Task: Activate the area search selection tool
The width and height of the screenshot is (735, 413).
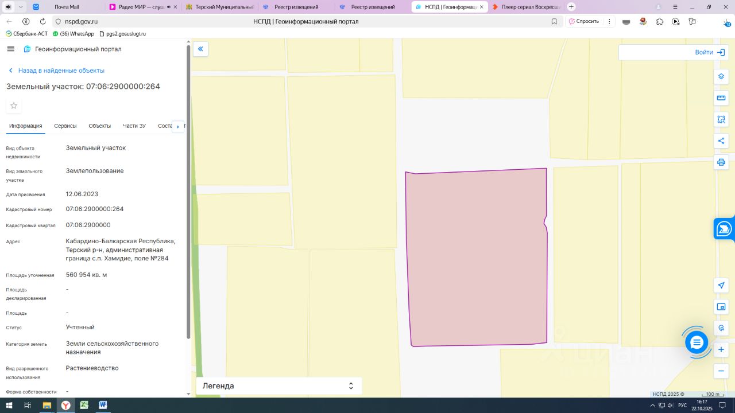Action: click(721, 119)
